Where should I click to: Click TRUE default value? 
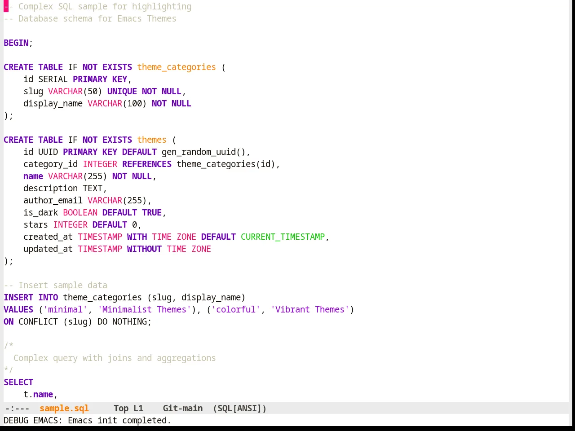tap(152, 212)
